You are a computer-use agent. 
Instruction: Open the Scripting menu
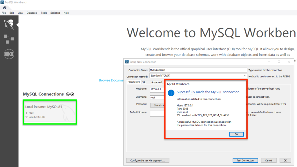point(55,13)
